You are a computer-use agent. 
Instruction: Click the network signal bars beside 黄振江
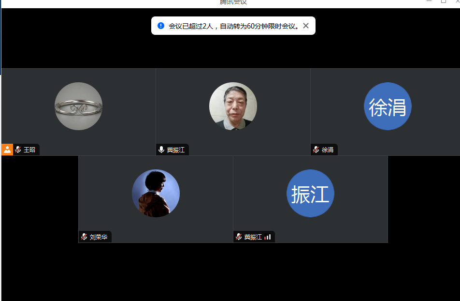pyautogui.click(x=268, y=237)
